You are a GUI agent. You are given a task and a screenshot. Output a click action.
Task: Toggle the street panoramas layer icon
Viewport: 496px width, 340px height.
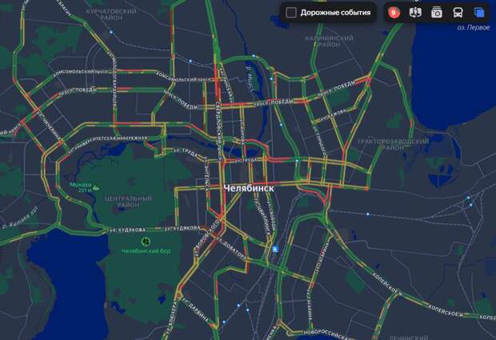[415, 13]
